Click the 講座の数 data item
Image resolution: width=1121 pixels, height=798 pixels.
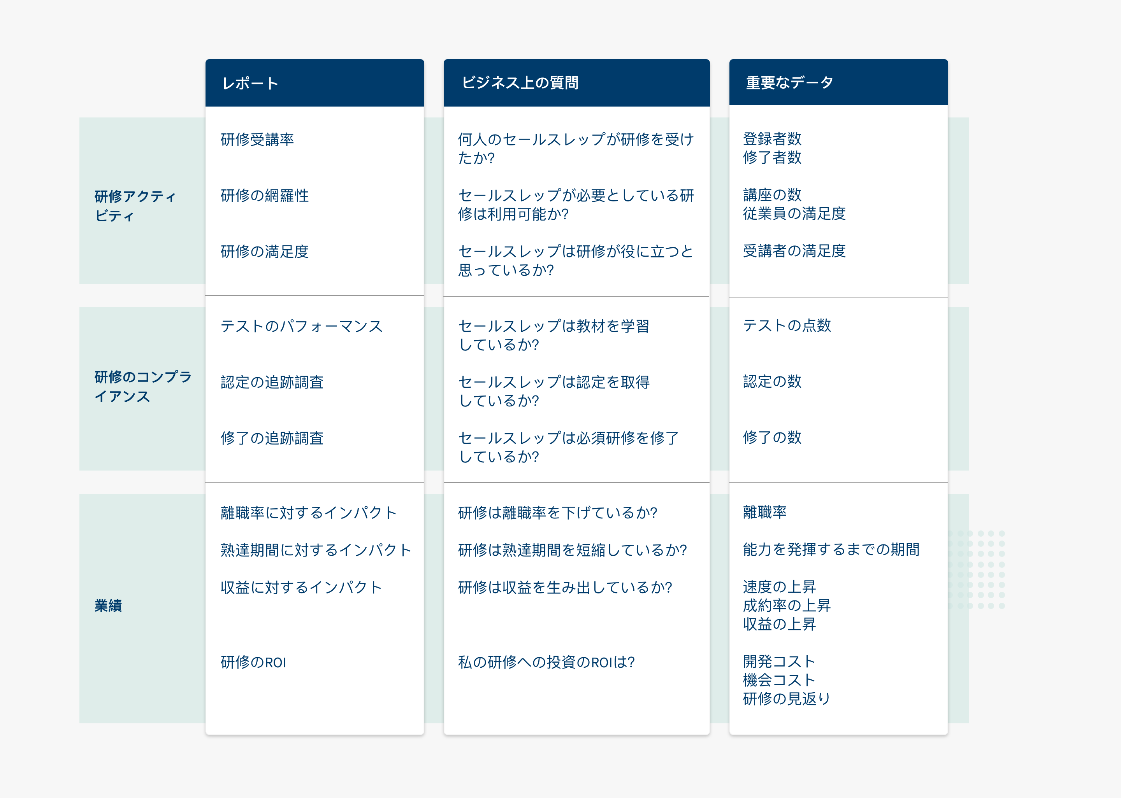(772, 194)
